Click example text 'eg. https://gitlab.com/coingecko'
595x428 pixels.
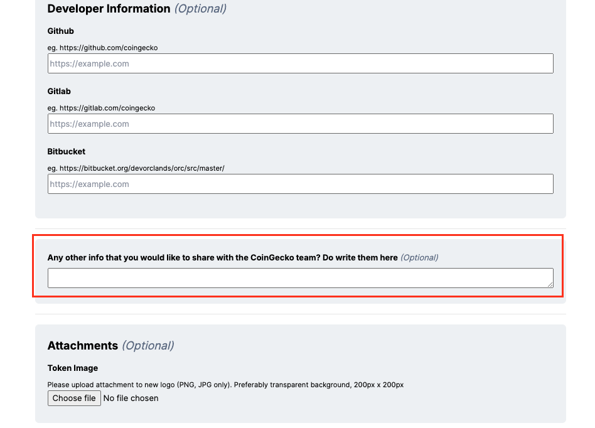coord(101,108)
